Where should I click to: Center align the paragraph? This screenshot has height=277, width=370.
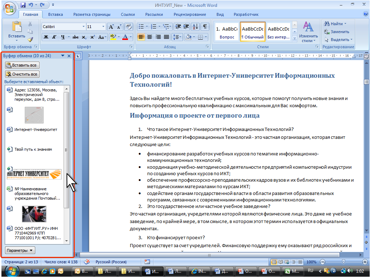pyautogui.click(x=149, y=37)
